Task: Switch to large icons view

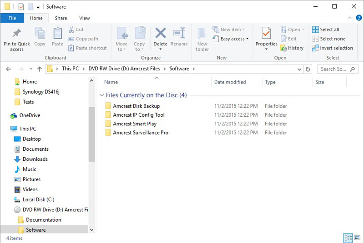Action: click(x=358, y=238)
